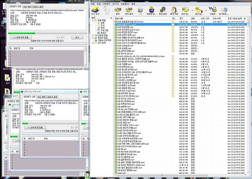Open the dropdown arrow beside Start Queue
Image resolution: width=252 pixels, height=179 pixels.
click(192, 11)
